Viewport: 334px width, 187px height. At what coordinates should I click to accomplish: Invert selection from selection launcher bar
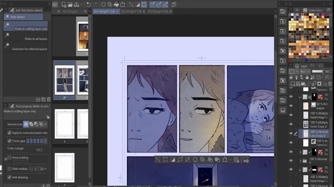(x=173, y=159)
